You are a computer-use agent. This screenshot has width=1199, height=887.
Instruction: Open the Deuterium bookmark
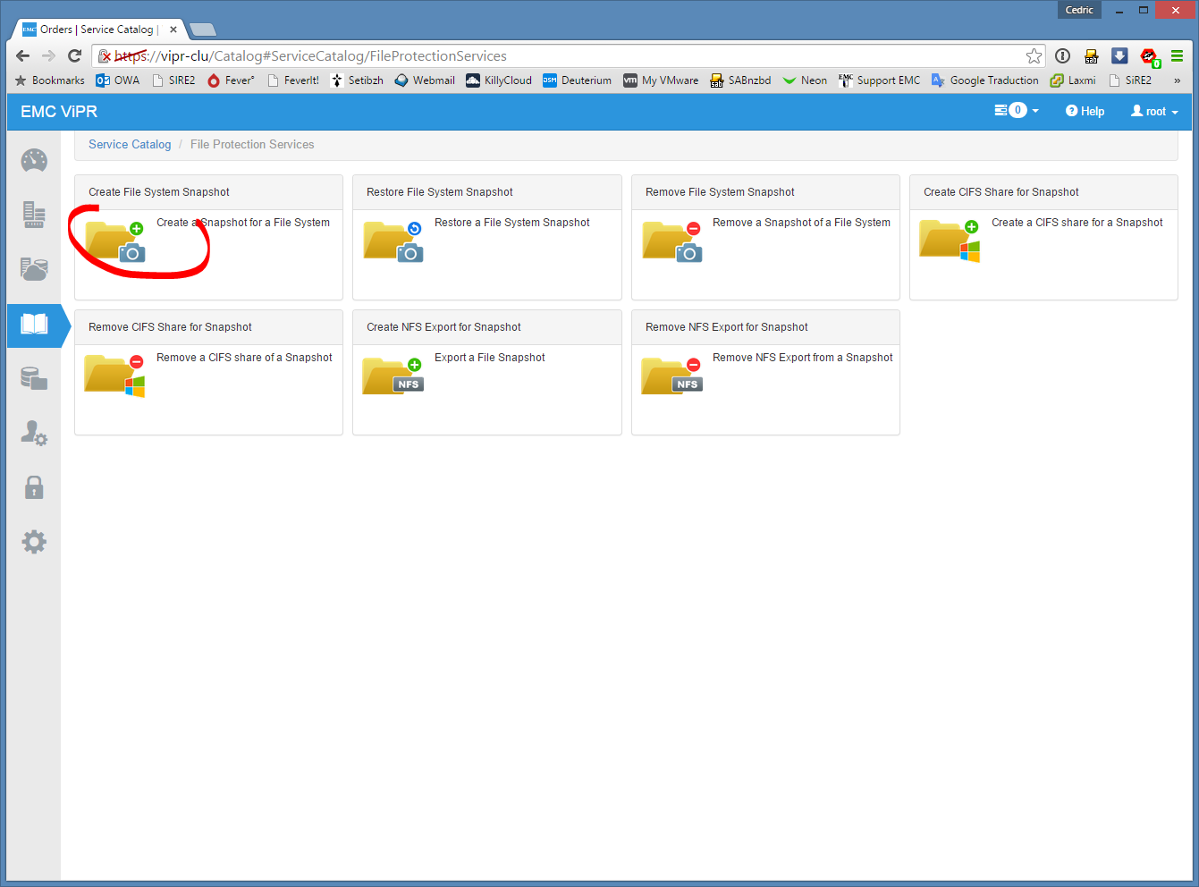click(x=578, y=80)
